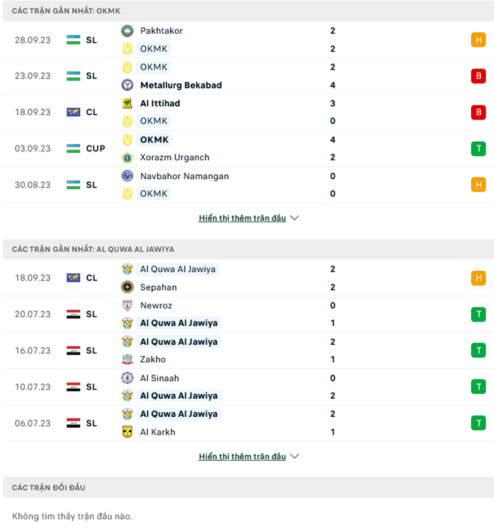Select the CUP competition label on 03.09.23

[x=95, y=149]
